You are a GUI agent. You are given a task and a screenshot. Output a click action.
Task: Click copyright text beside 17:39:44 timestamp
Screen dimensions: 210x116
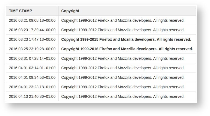123,30
